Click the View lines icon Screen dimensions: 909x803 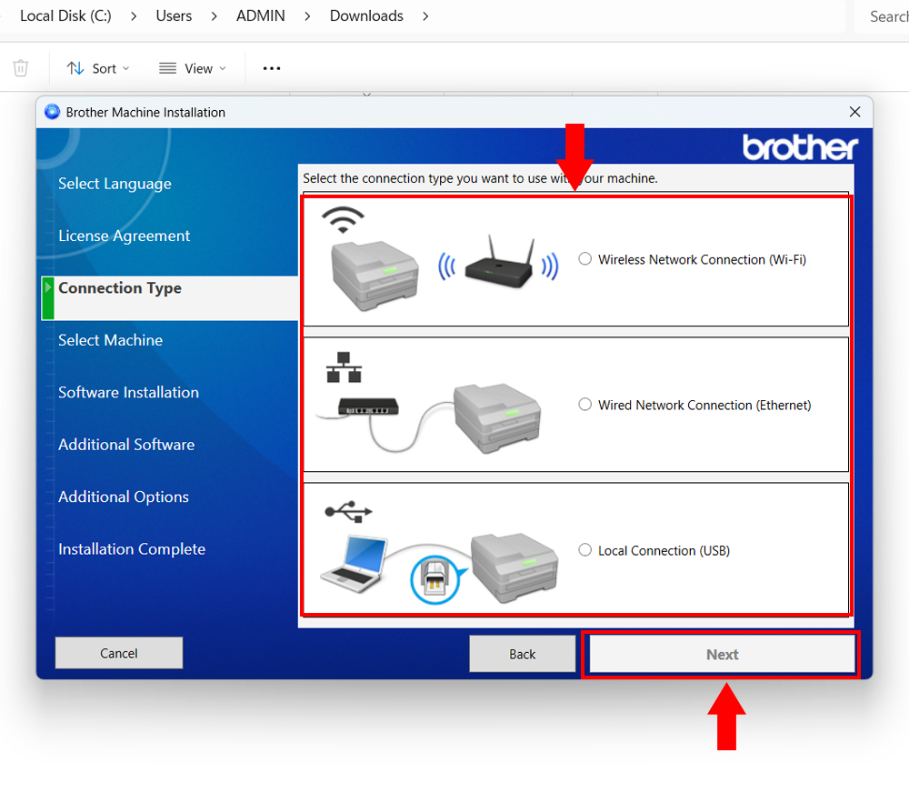(x=167, y=68)
